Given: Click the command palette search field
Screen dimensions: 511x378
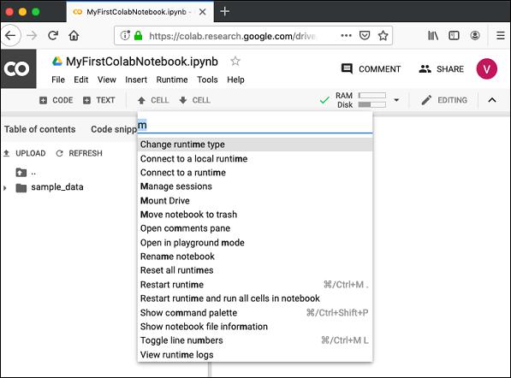Looking at the screenshot, I should point(255,125).
